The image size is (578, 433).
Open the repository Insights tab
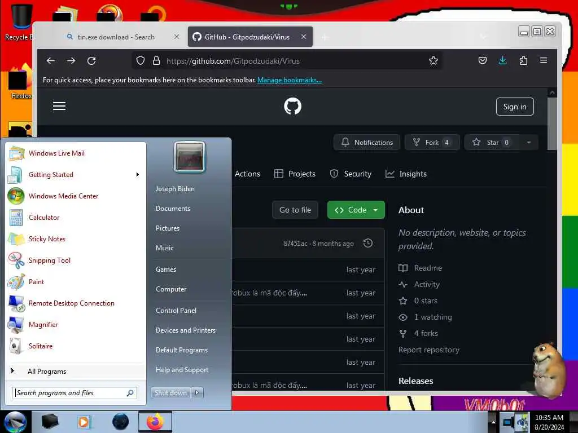click(x=406, y=174)
